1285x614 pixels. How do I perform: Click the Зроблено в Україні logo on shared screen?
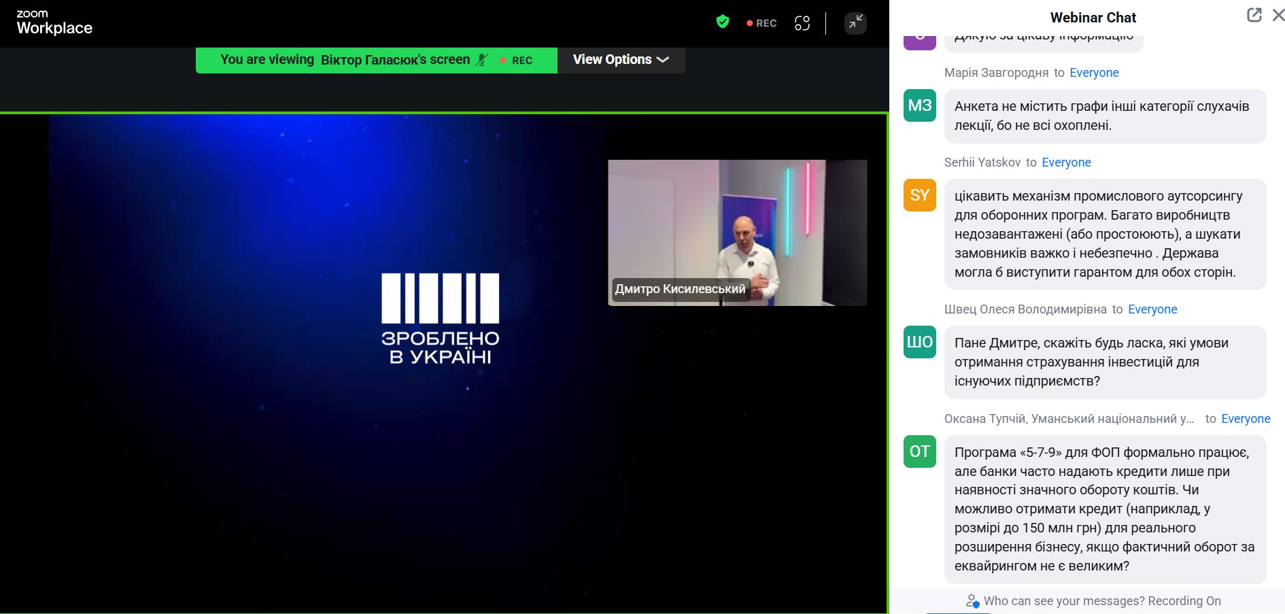440,318
